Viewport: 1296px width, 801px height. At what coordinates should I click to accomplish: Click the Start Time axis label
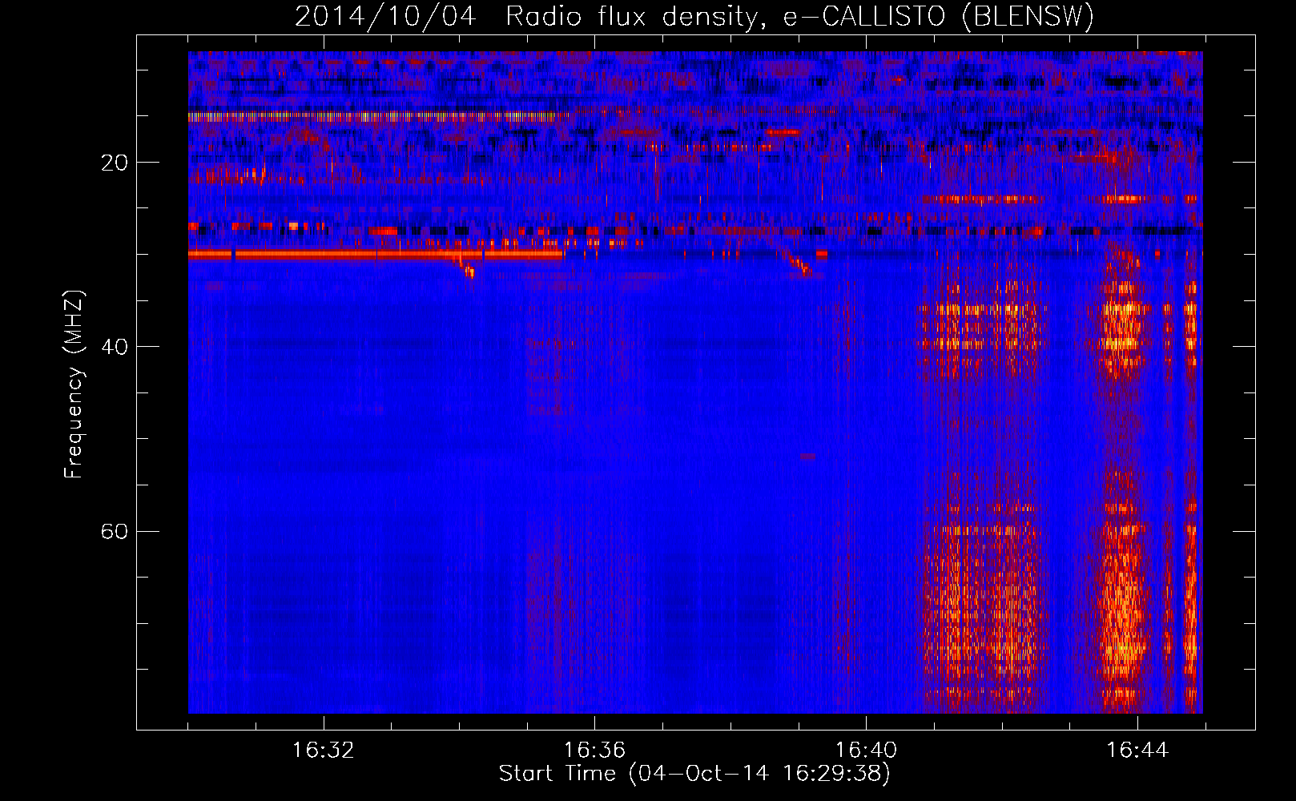(x=694, y=774)
